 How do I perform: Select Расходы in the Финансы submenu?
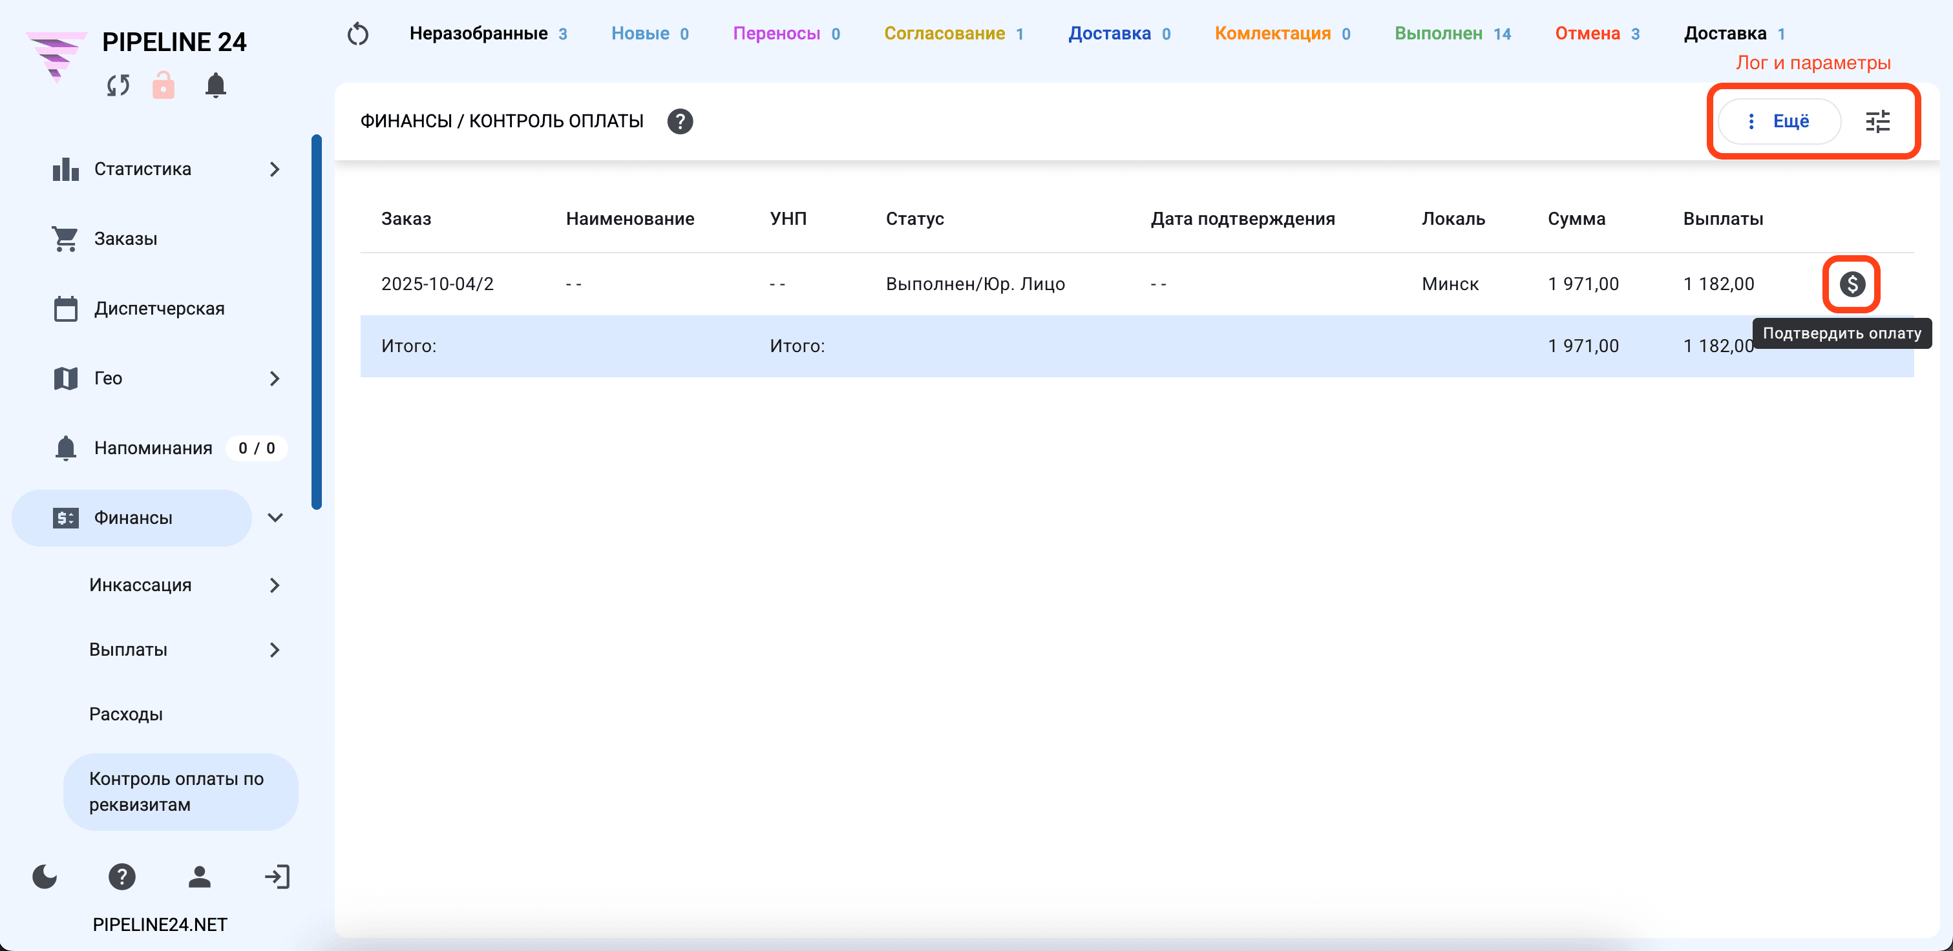pos(126,714)
